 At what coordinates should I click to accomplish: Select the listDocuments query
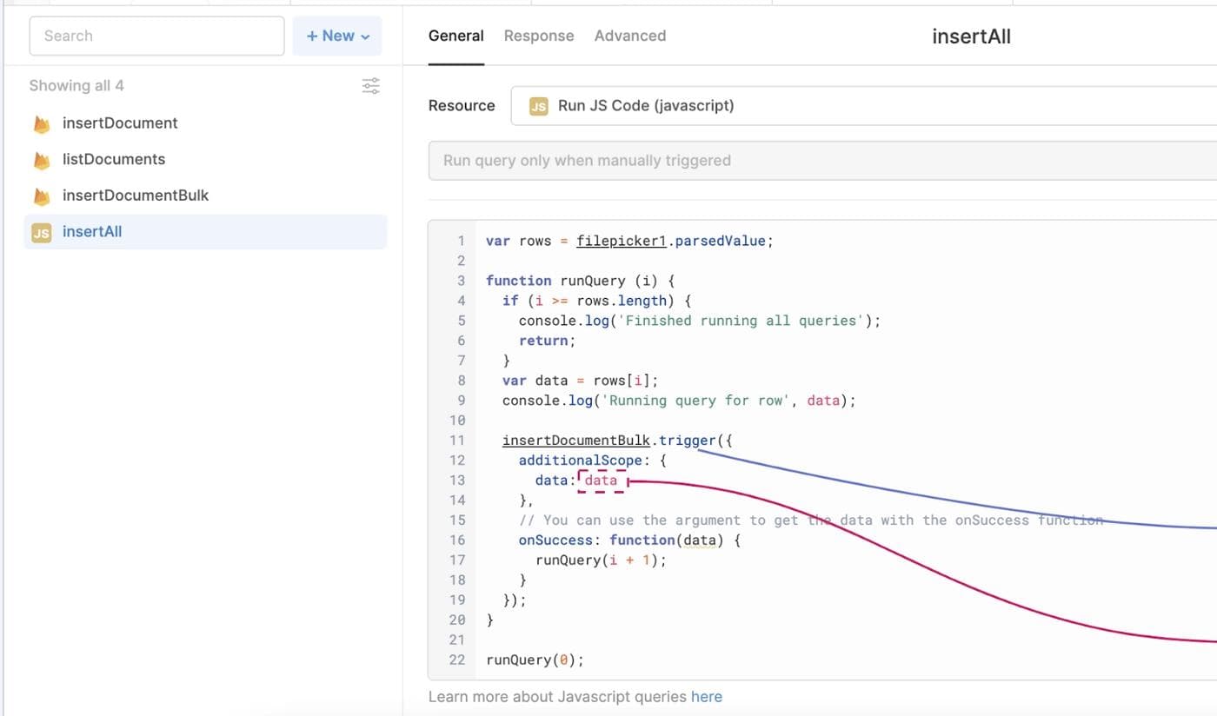pyautogui.click(x=114, y=160)
